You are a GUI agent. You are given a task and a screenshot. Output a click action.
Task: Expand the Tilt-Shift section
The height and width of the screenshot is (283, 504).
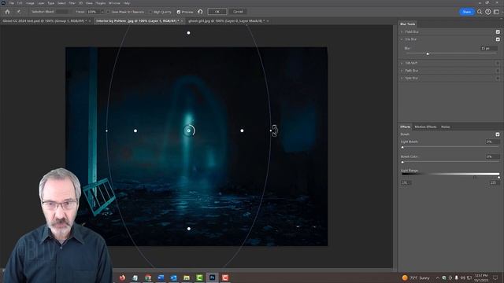coord(402,63)
